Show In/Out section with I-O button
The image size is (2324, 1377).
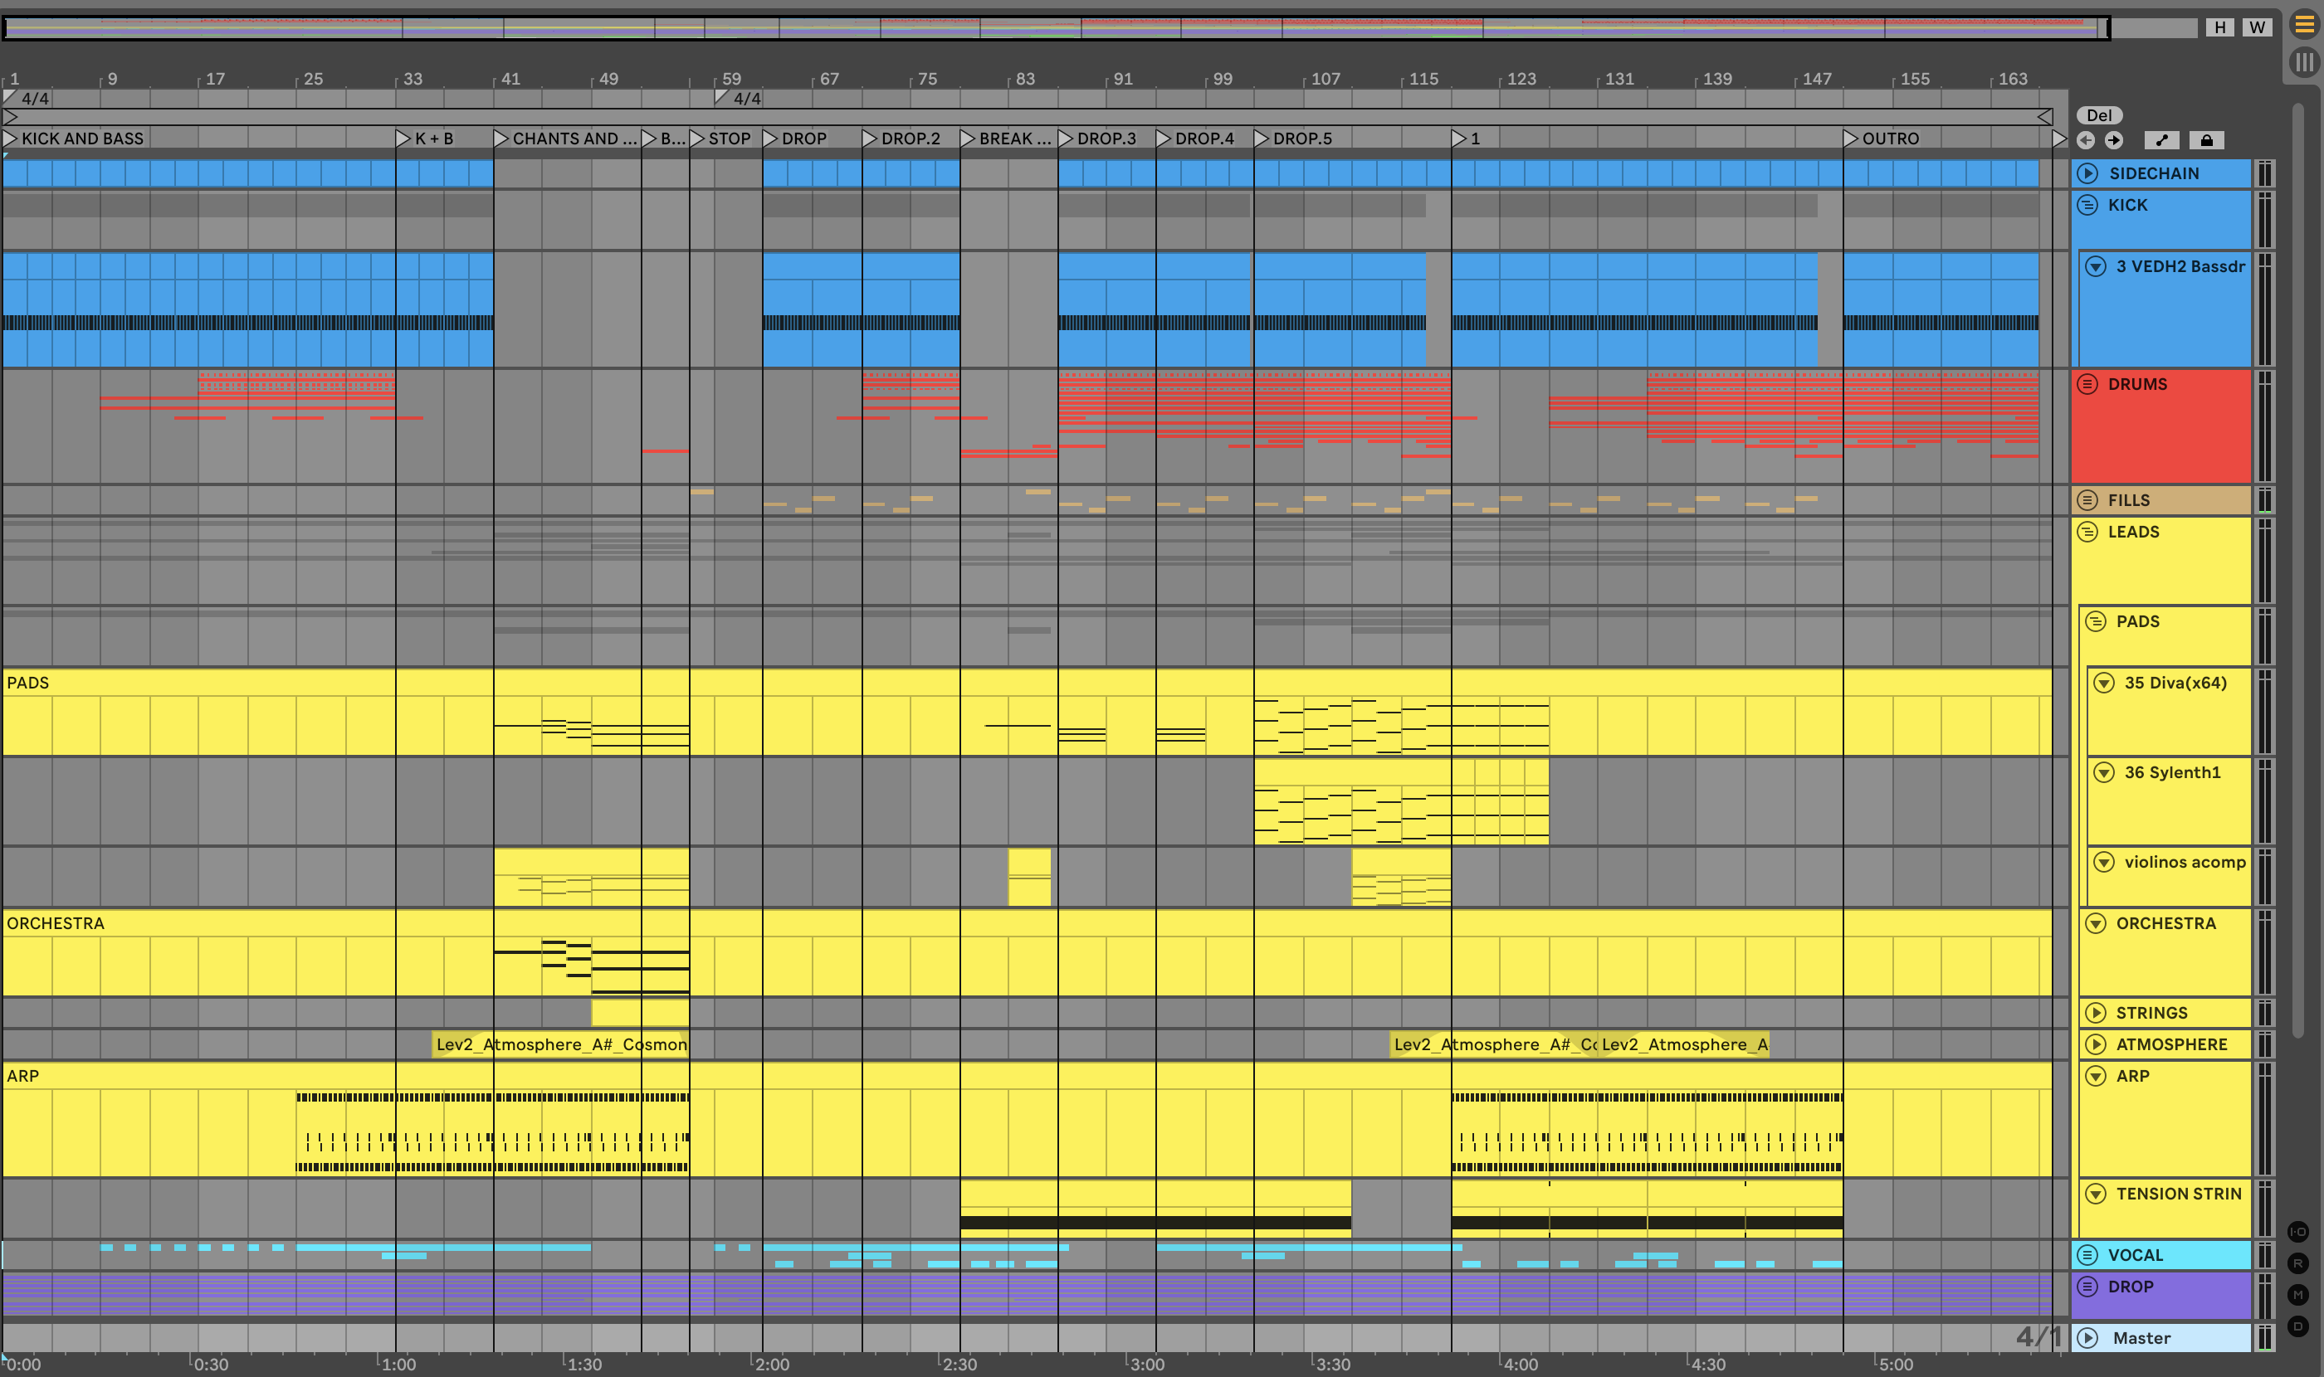pos(2298,1232)
